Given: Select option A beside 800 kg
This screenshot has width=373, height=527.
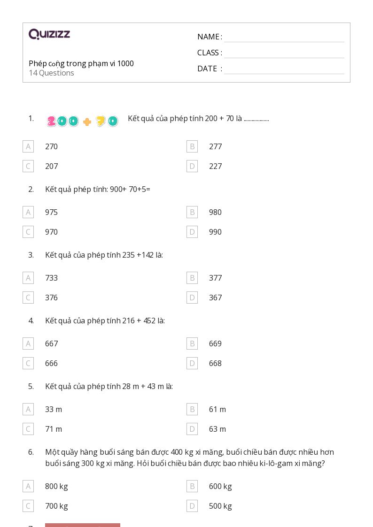Looking at the screenshot, I should [x=28, y=486].
